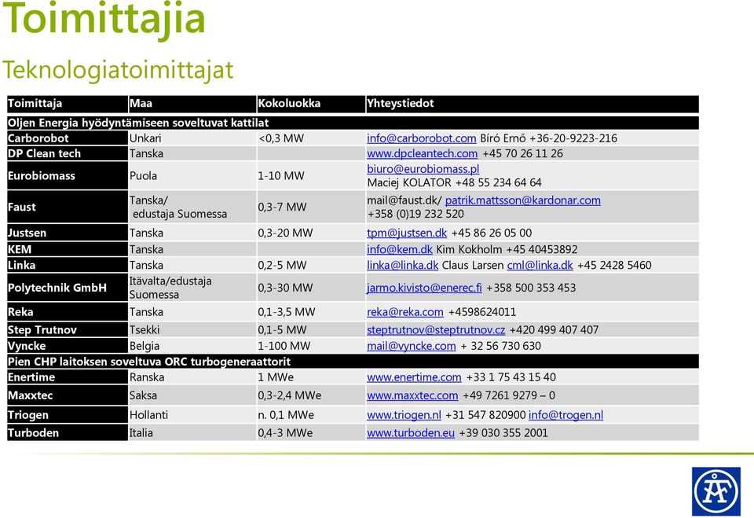The image size is (754, 518).
Task: Click the Hollanti country cell
Action: pyautogui.click(x=192, y=415)
